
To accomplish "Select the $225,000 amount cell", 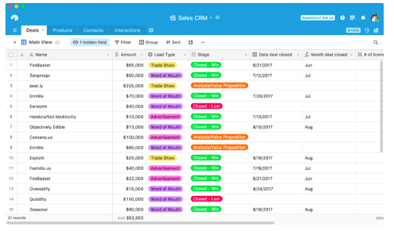I will pyautogui.click(x=129, y=86).
